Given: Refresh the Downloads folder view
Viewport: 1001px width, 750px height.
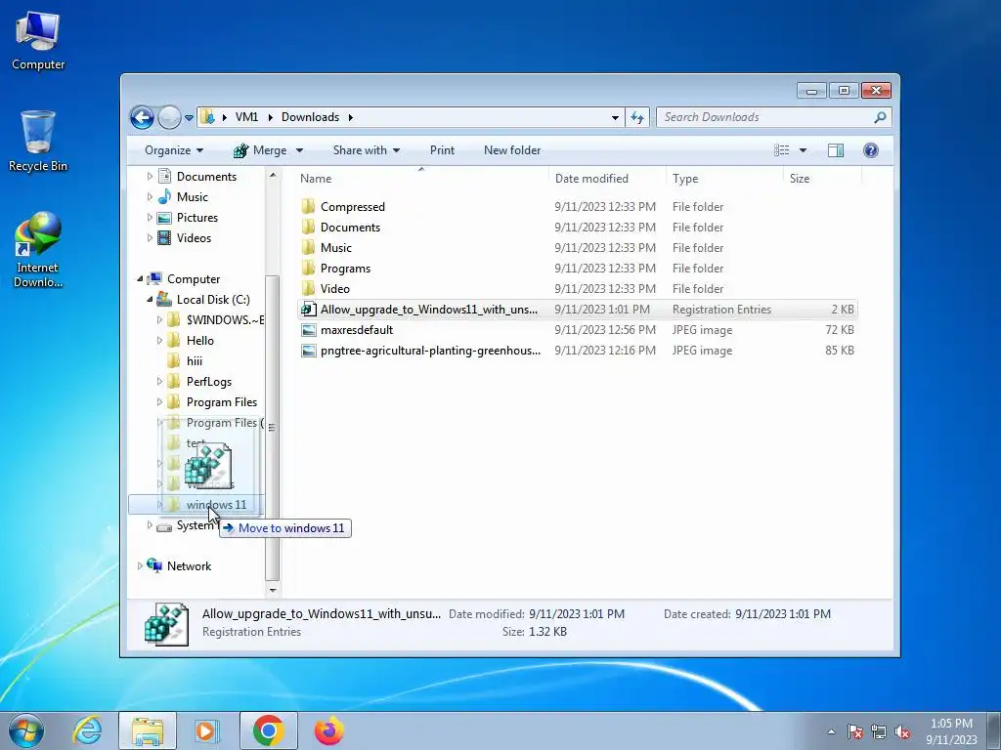Looking at the screenshot, I should tap(637, 117).
